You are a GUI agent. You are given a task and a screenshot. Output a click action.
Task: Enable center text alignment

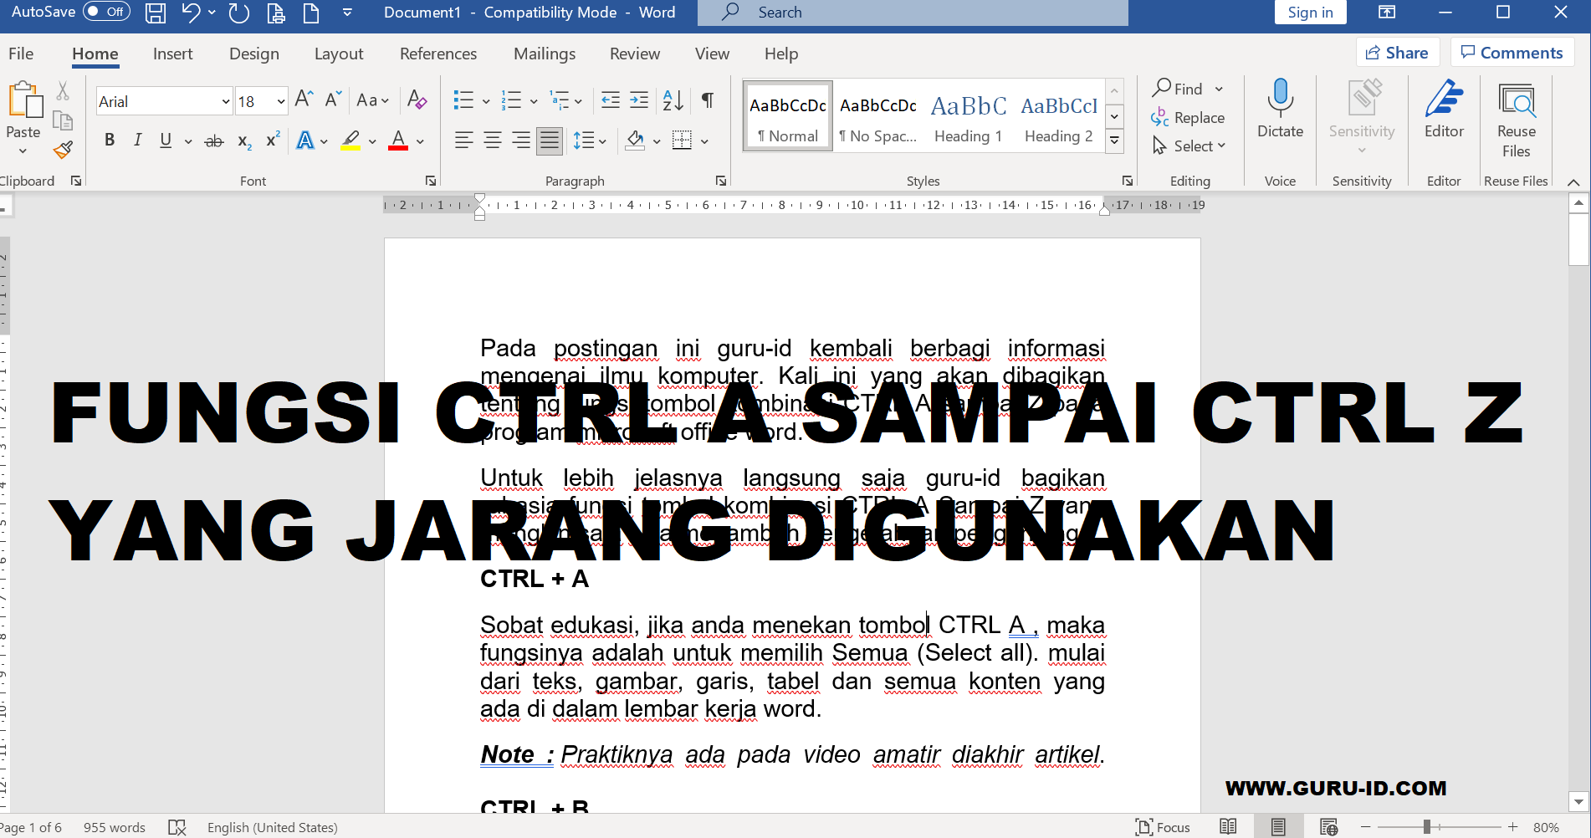tap(492, 140)
